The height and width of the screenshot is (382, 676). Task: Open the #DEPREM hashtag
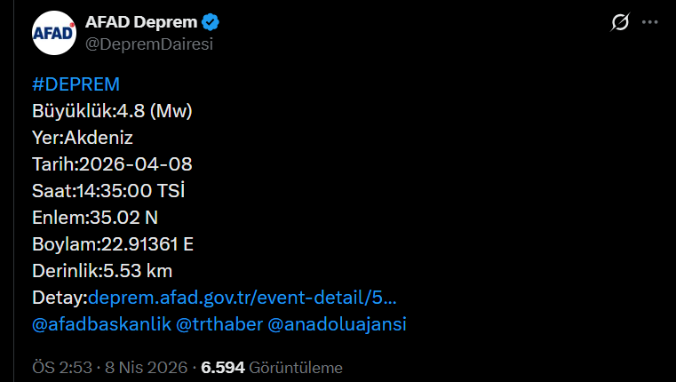(x=76, y=84)
